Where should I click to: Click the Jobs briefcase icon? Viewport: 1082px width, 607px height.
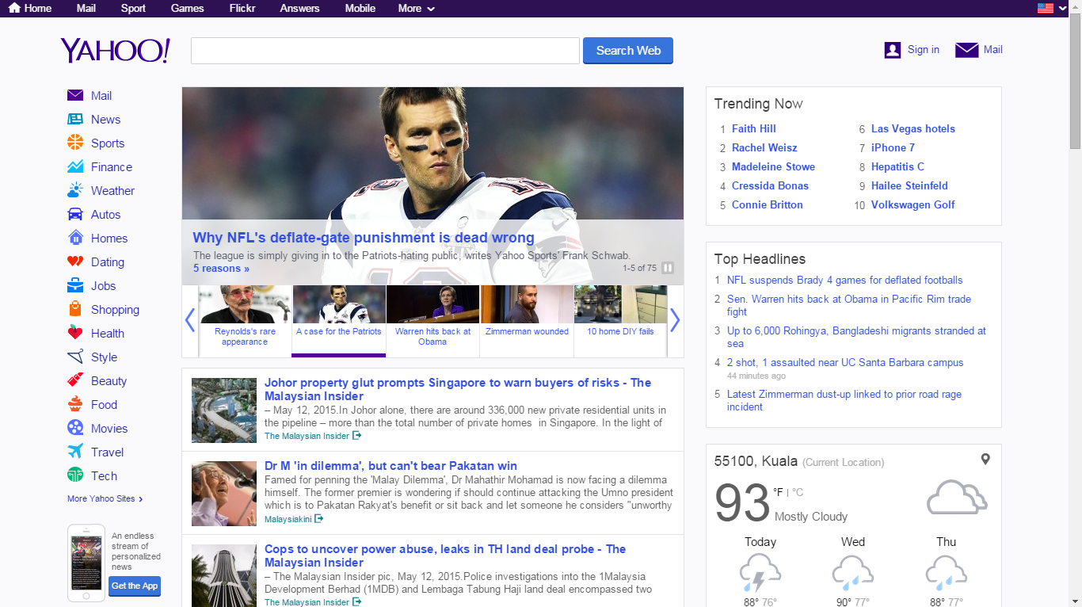tap(75, 285)
